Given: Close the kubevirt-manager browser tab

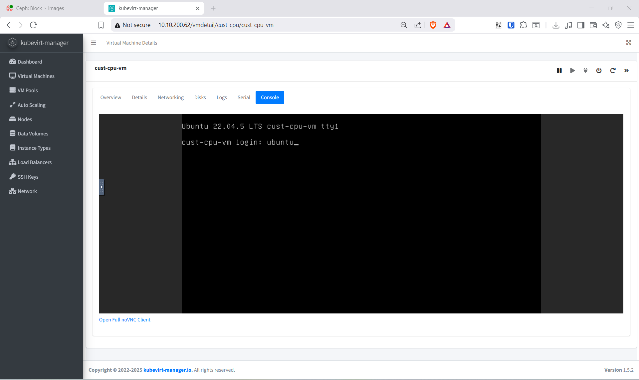Looking at the screenshot, I should tap(198, 8).
